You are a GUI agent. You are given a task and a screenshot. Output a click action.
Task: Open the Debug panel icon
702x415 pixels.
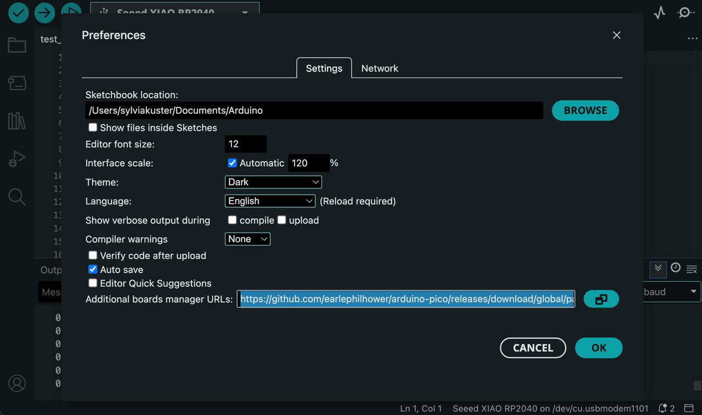point(17,159)
